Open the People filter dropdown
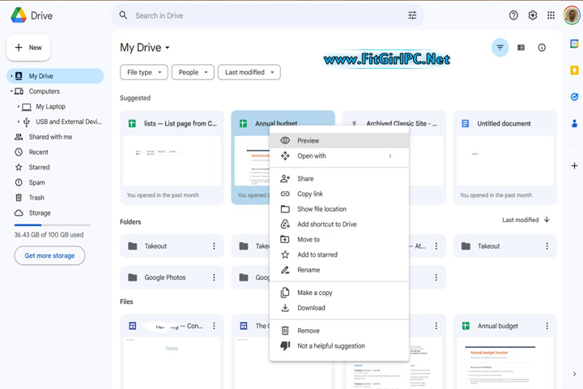This screenshot has width=583, height=389. click(x=193, y=72)
